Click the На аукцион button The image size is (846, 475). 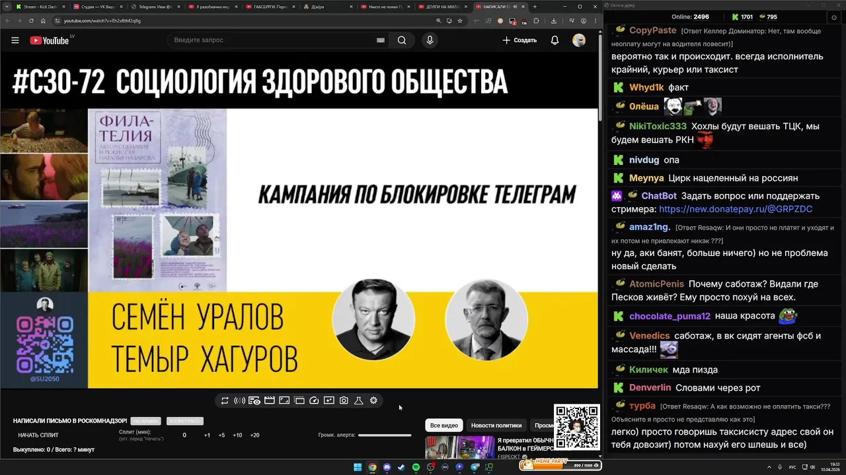tap(145, 421)
